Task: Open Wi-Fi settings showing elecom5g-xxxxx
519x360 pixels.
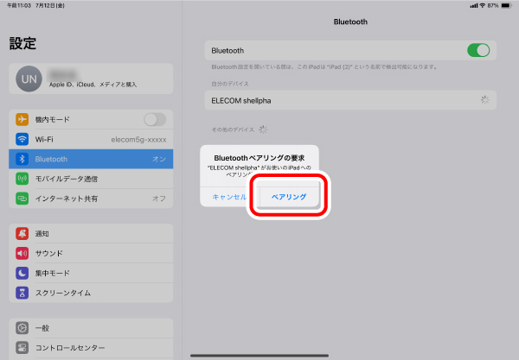Action: tap(91, 139)
